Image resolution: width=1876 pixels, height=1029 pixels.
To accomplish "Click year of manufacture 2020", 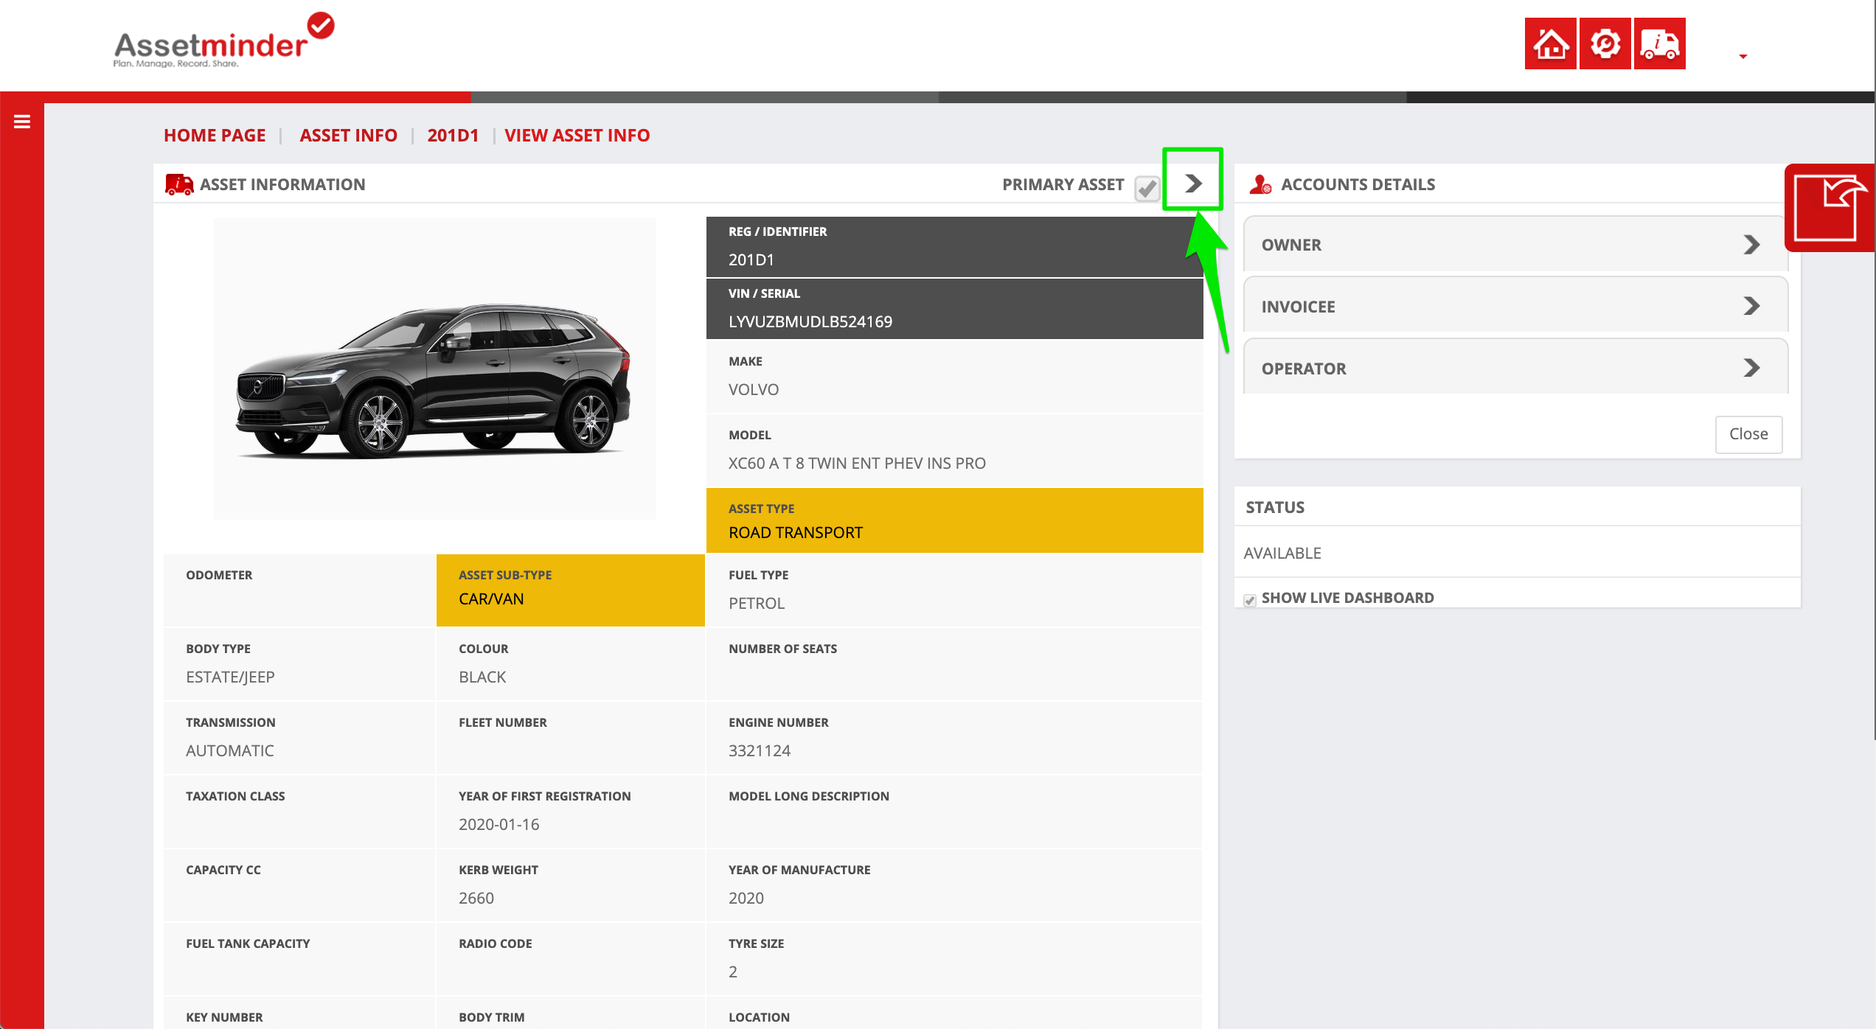I will (x=746, y=898).
